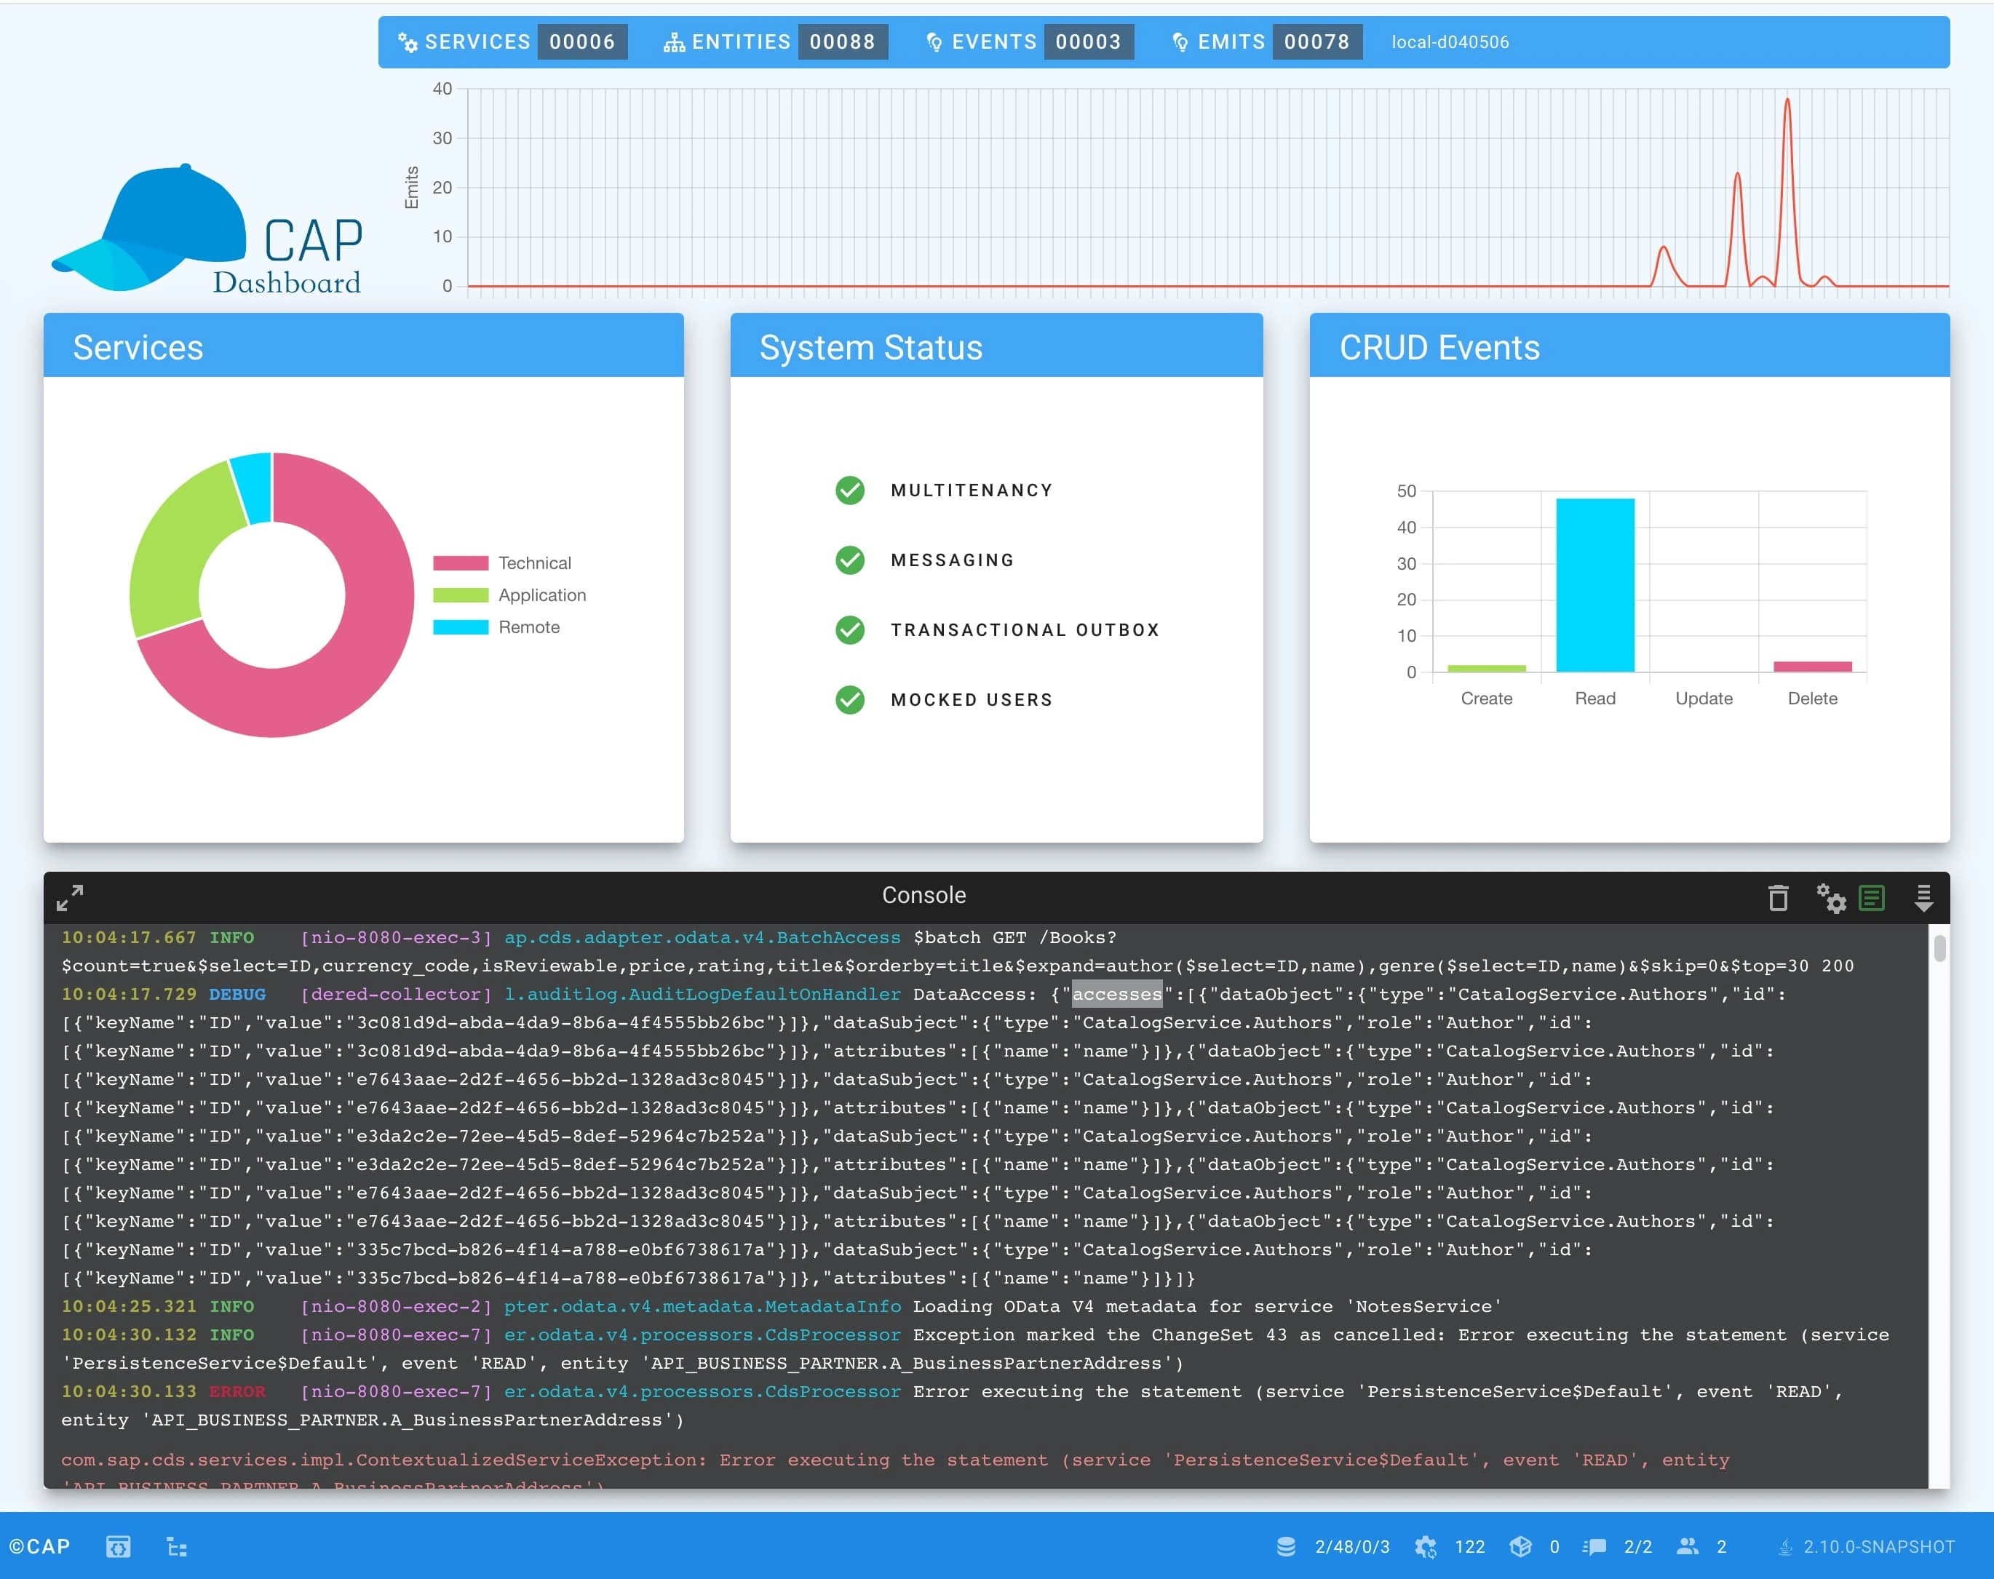The height and width of the screenshot is (1579, 1994).
Task: Open the tree structure icon in footer
Action: [177, 1547]
